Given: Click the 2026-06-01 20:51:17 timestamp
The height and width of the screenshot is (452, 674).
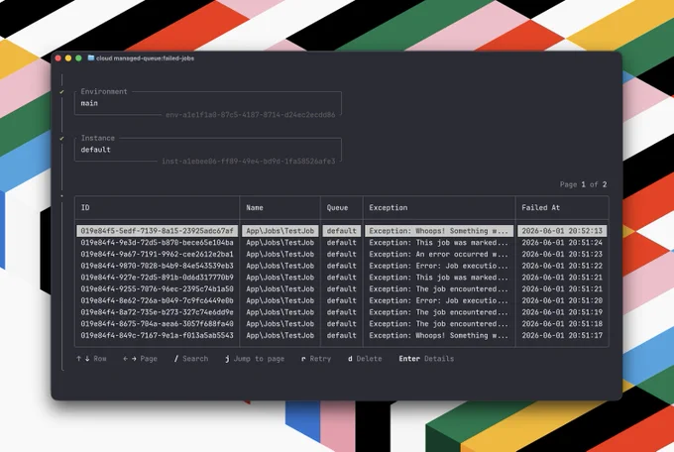Looking at the screenshot, I should coord(562,335).
